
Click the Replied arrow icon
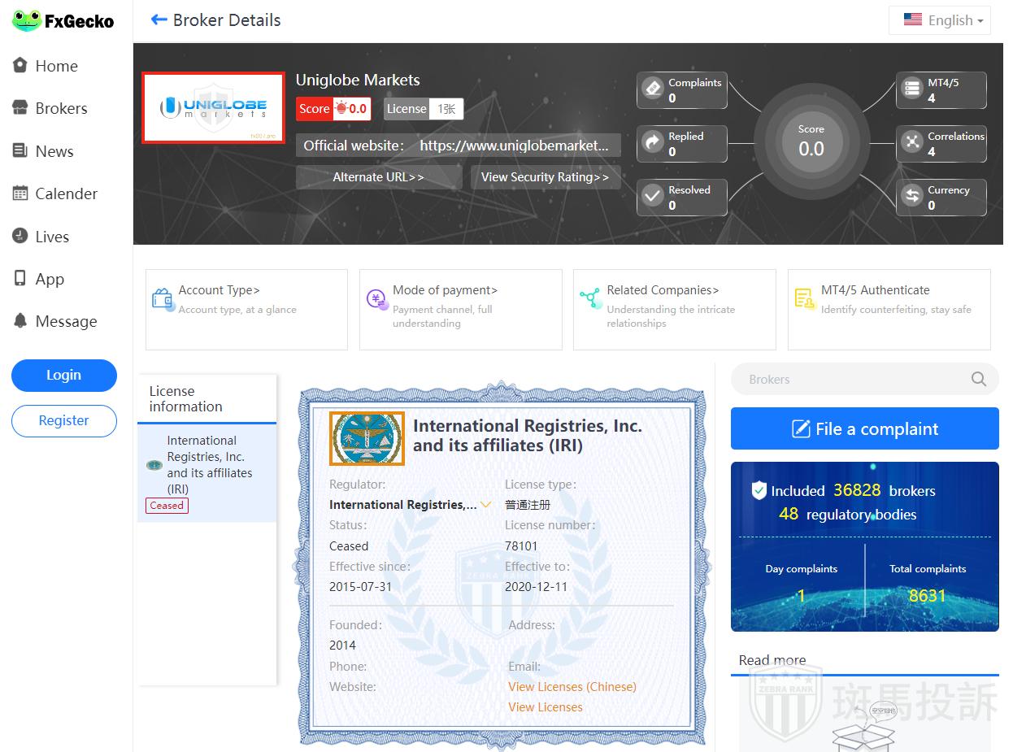[653, 143]
